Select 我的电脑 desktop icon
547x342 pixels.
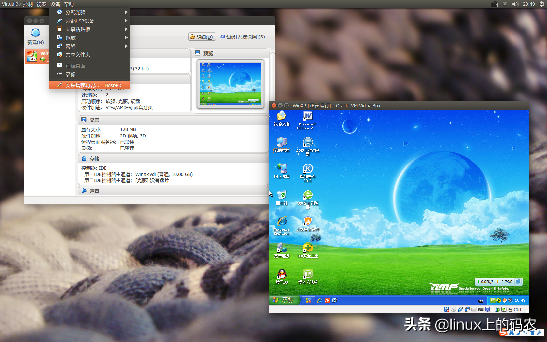click(282, 145)
